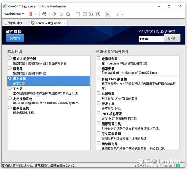The image size is (187, 169).
Task: Tick the .NET 核心开发 checkbox
Action: click(x=98, y=113)
